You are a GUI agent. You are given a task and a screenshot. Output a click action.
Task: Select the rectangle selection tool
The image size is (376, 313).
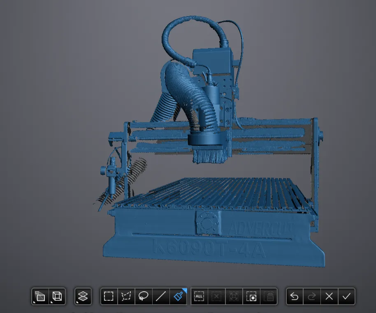(109, 296)
